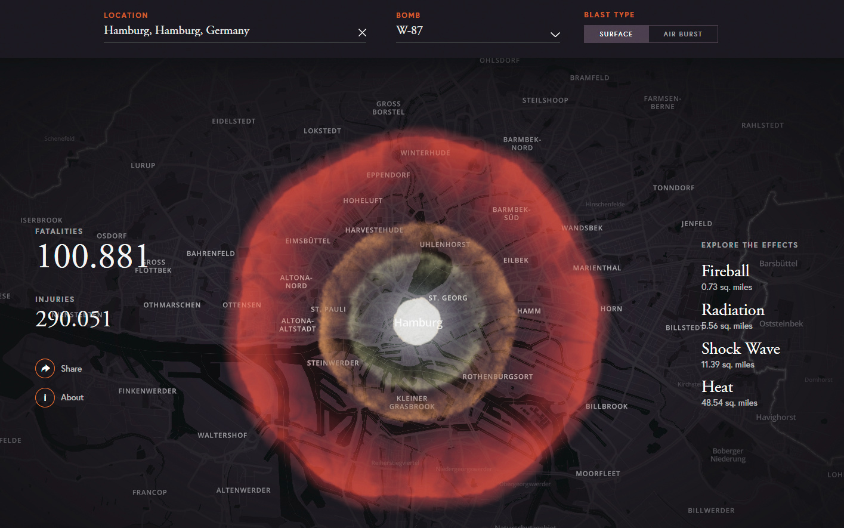Click the Hoheluft map label
Screen dimensions: 844x528
(x=363, y=201)
